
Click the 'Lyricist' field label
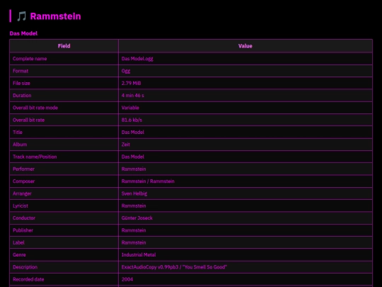pos(21,206)
